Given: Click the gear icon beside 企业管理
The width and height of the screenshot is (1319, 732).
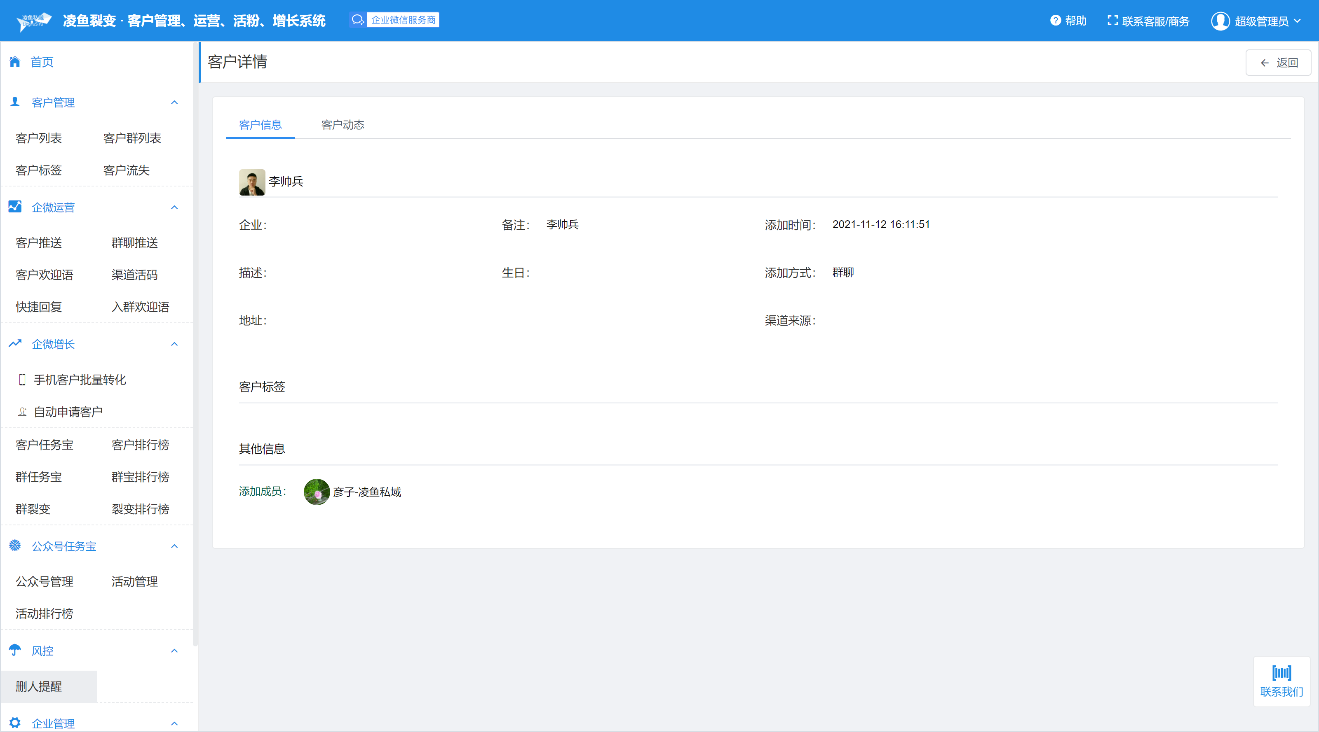Looking at the screenshot, I should pos(15,722).
